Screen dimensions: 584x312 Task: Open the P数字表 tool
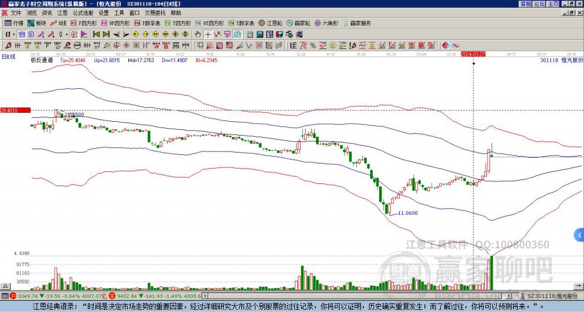[147, 23]
